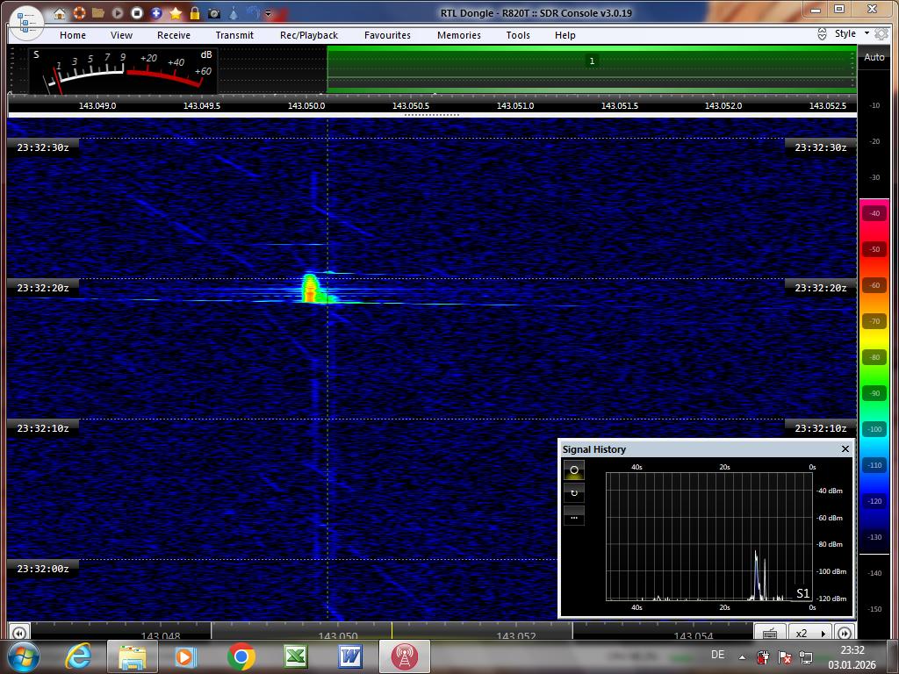This screenshot has width=899, height=674.
Task: Click the 143.050.0 frequency scale label
Action: 306,106
